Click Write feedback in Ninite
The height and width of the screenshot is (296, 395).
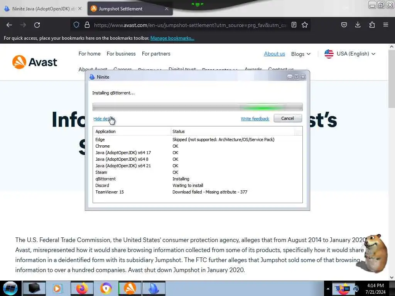pyautogui.click(x=255, y=119)
